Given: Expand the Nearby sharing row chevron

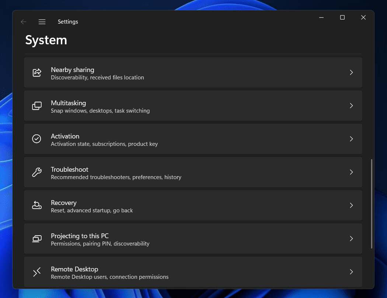Looking at the screenshot, I should (351, 73).
